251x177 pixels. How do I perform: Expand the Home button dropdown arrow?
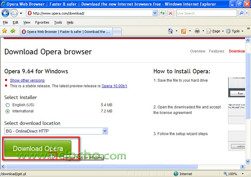point(176,31)
